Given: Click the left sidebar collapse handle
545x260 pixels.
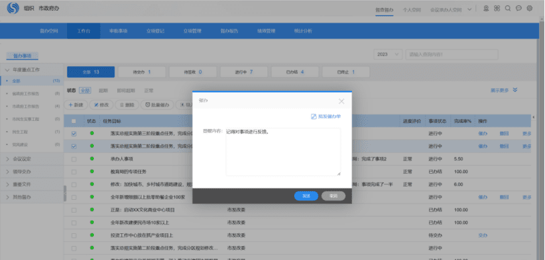Looking at the screenshot, I should coord(64,193).
